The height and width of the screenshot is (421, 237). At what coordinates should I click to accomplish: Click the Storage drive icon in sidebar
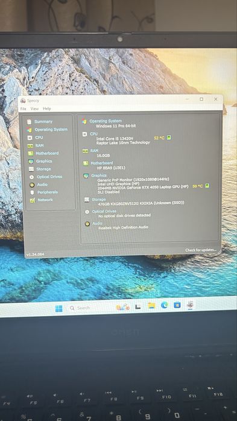31,169
